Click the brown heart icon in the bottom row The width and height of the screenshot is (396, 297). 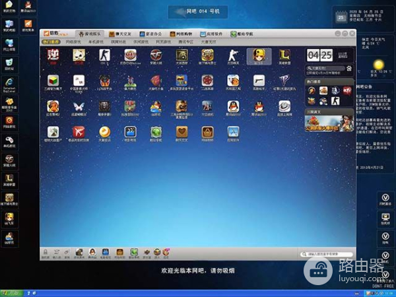(x=181, y=131)
